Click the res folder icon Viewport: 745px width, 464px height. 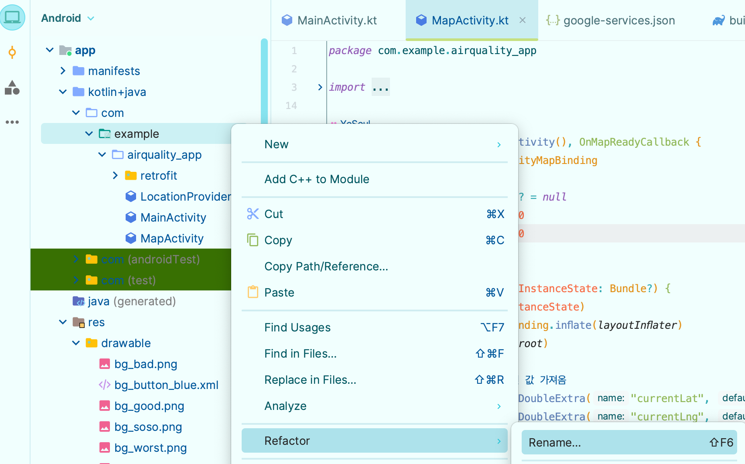(79, 322)
